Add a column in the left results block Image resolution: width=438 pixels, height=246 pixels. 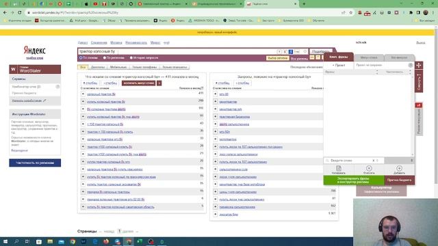point(90,83)
